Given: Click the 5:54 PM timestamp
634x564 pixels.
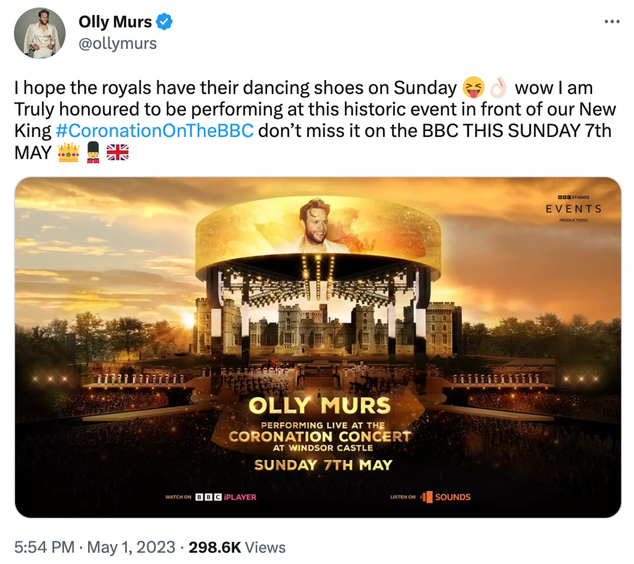Looking at the screenshot, I should tap(44, 547).
